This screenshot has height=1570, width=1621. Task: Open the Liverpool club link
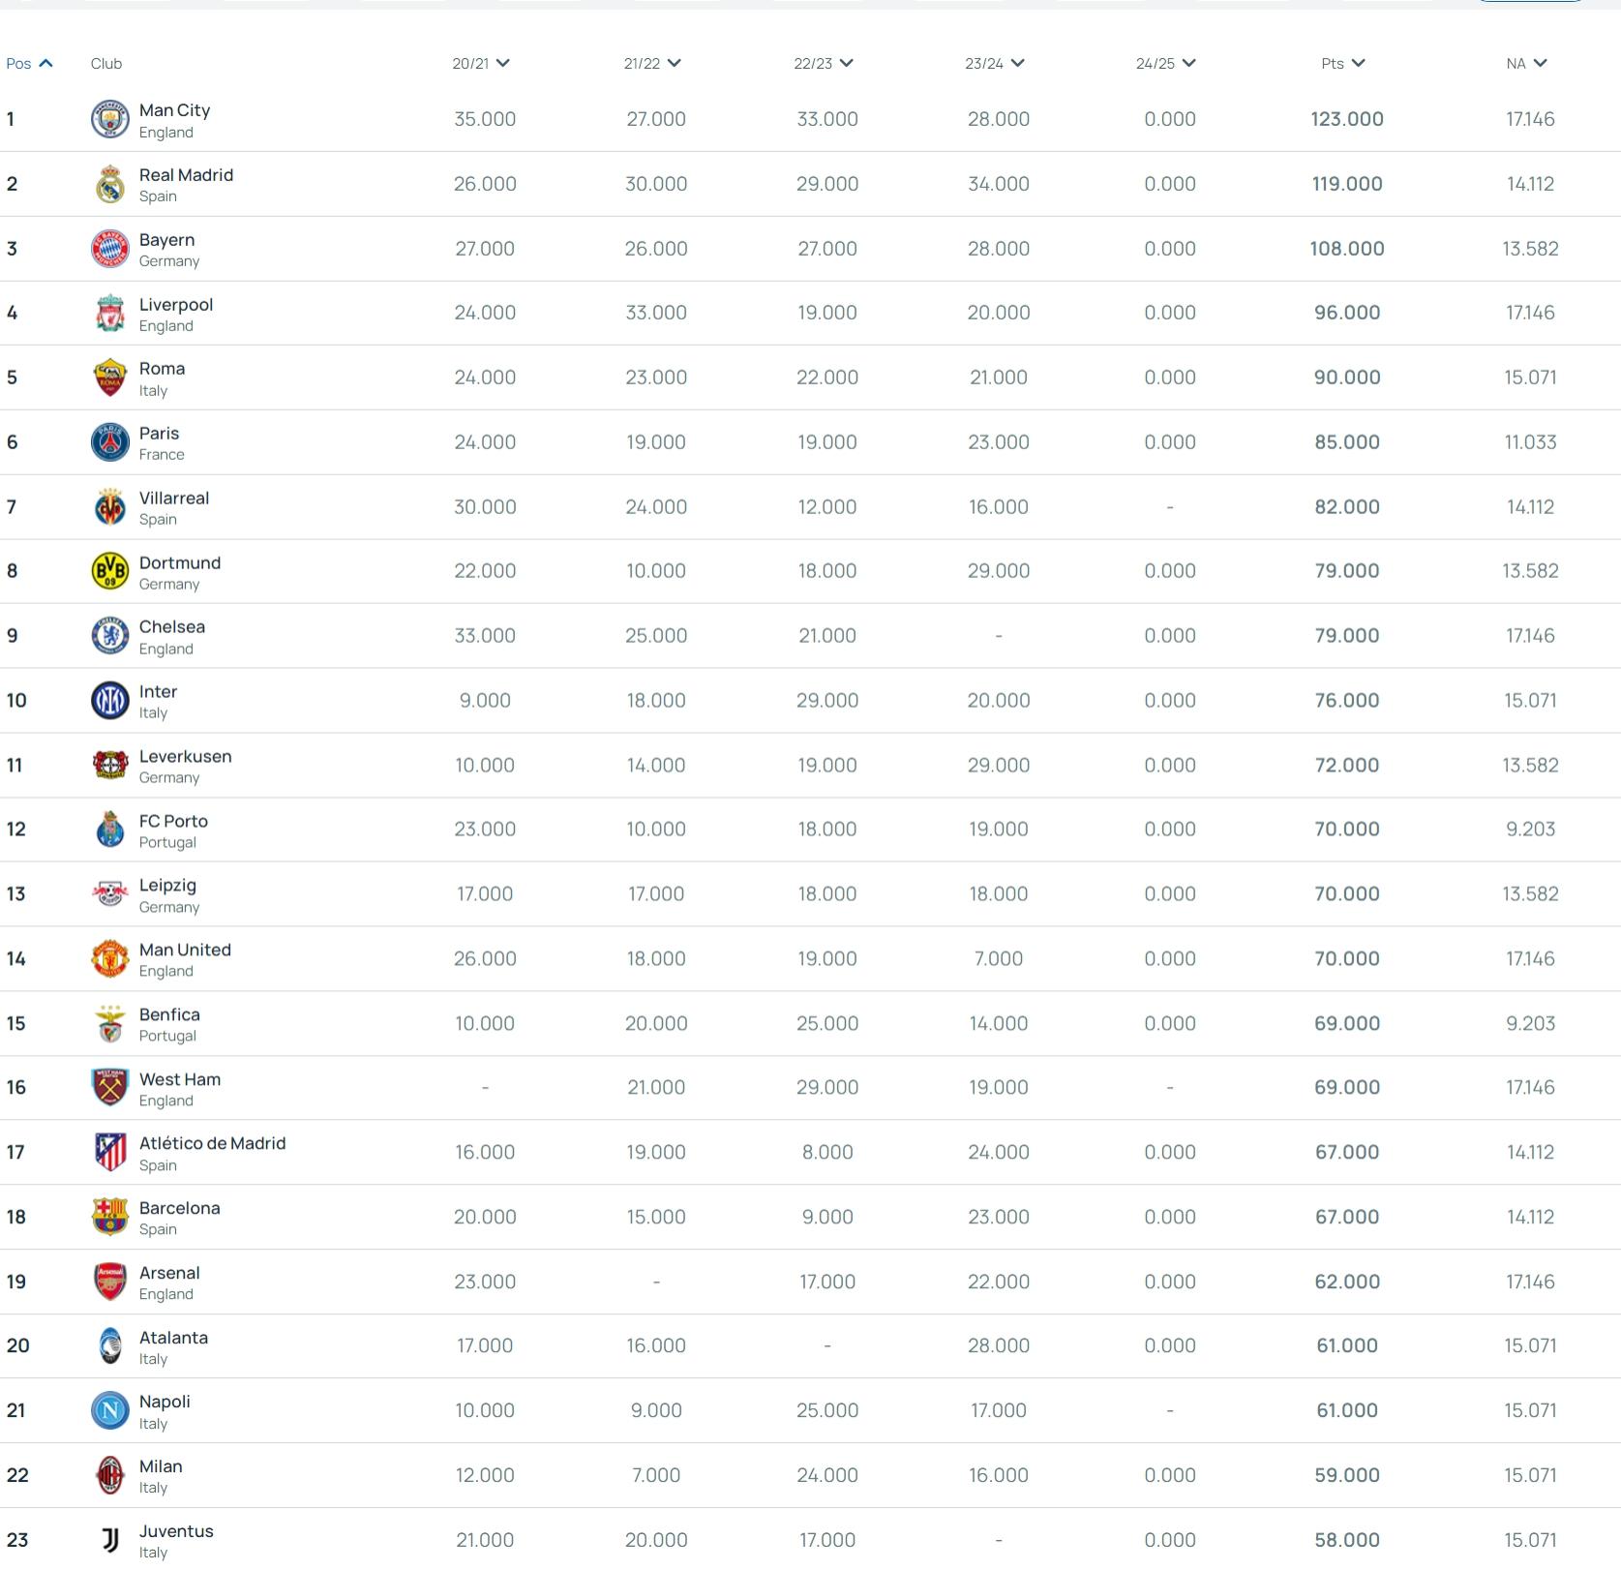(x=176, y=305)
